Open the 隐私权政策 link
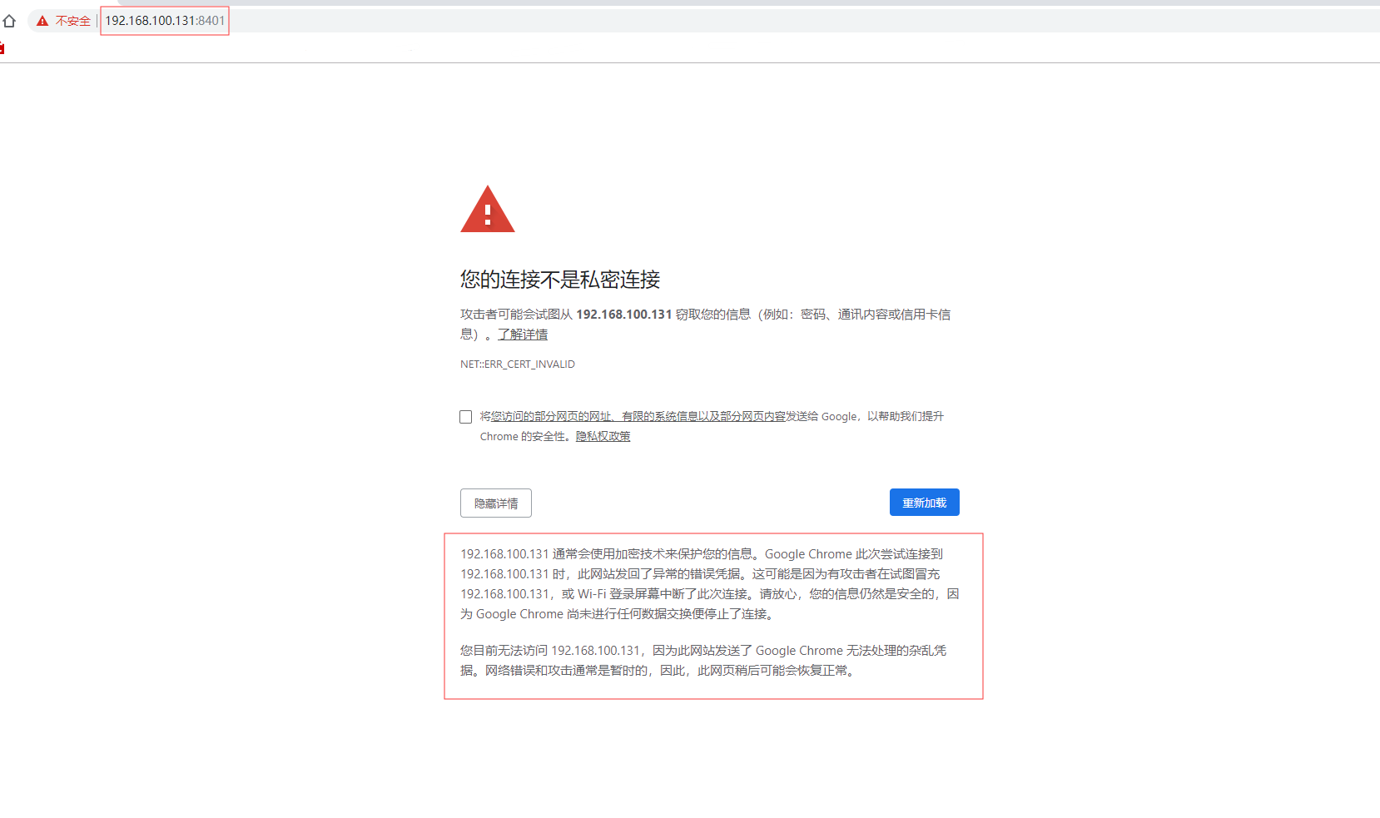 tap(602, 436)
